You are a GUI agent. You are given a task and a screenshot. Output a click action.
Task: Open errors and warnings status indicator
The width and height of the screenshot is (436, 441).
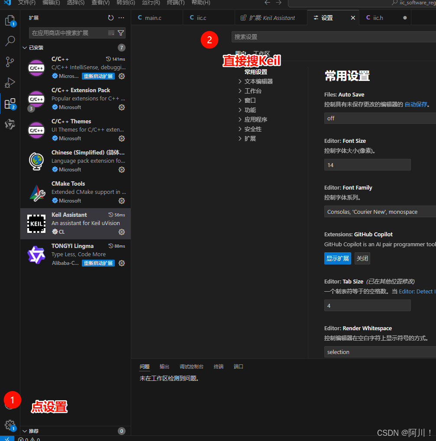click(x=29, y=439)
